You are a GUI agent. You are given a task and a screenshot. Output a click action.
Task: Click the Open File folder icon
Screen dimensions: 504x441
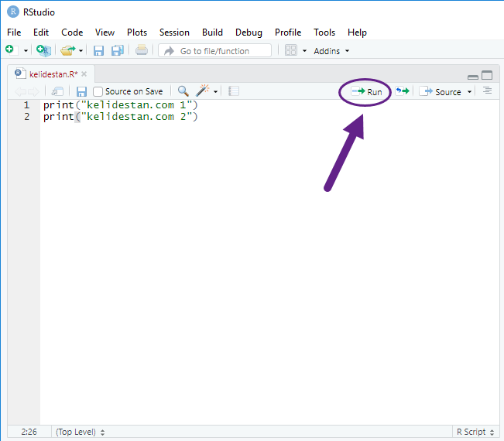tap(68, 50)
